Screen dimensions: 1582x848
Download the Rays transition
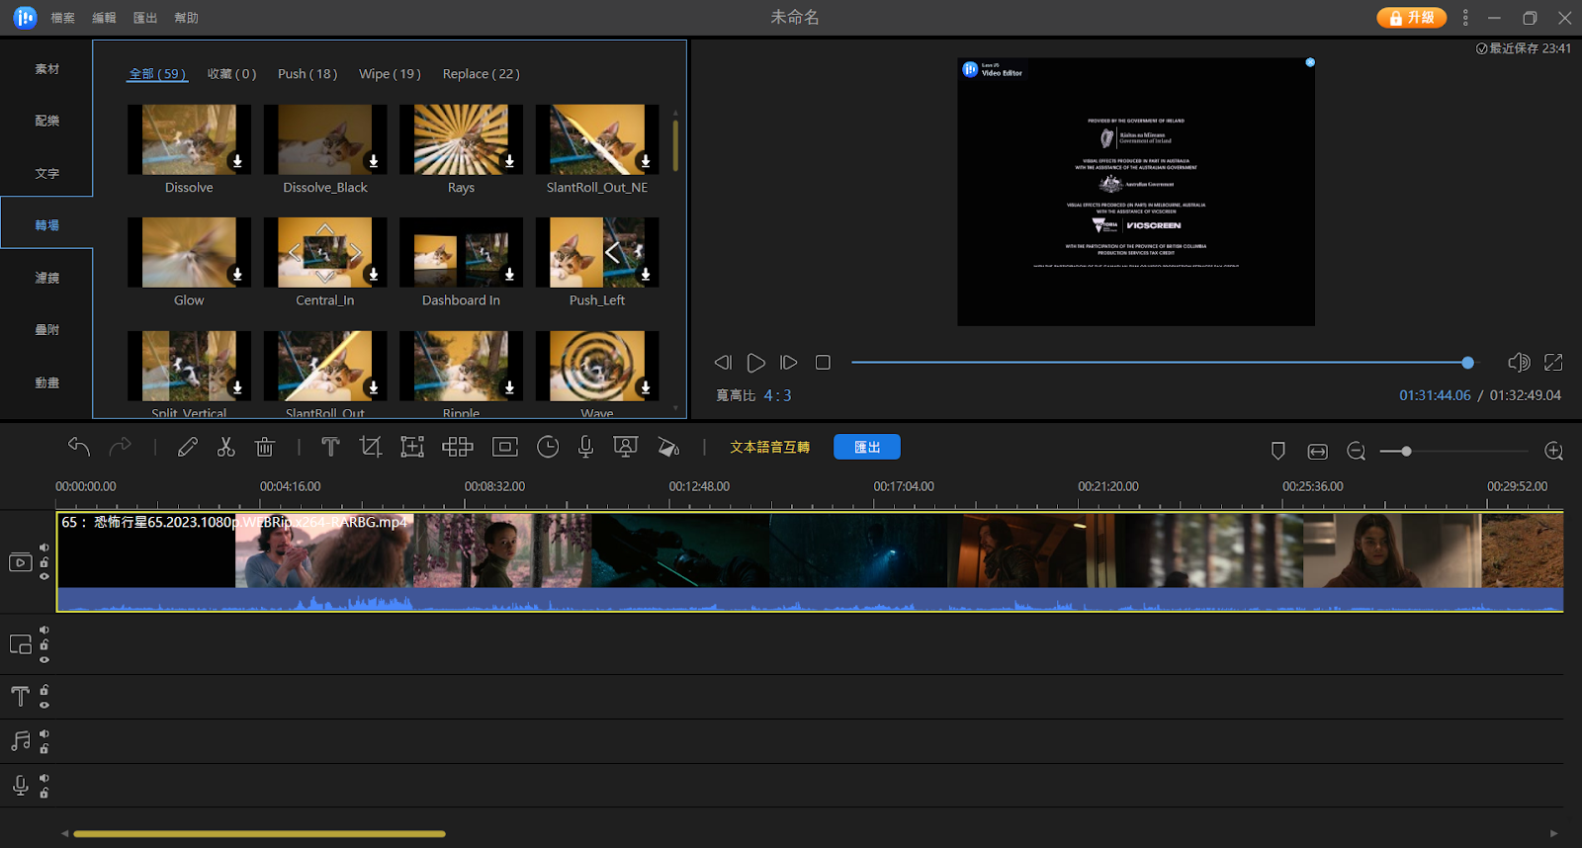click(509, 161)
